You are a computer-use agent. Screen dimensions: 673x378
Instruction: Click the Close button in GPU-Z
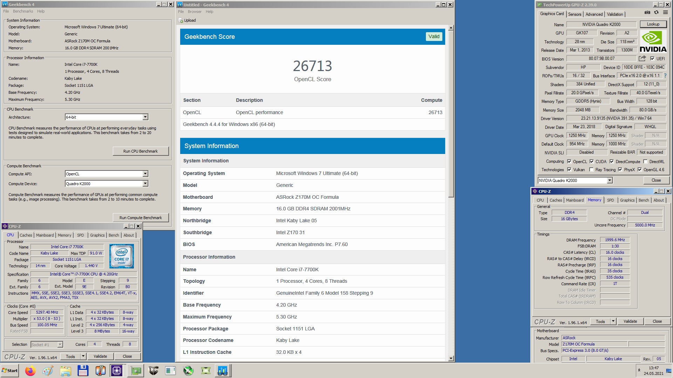coord(656,180)
